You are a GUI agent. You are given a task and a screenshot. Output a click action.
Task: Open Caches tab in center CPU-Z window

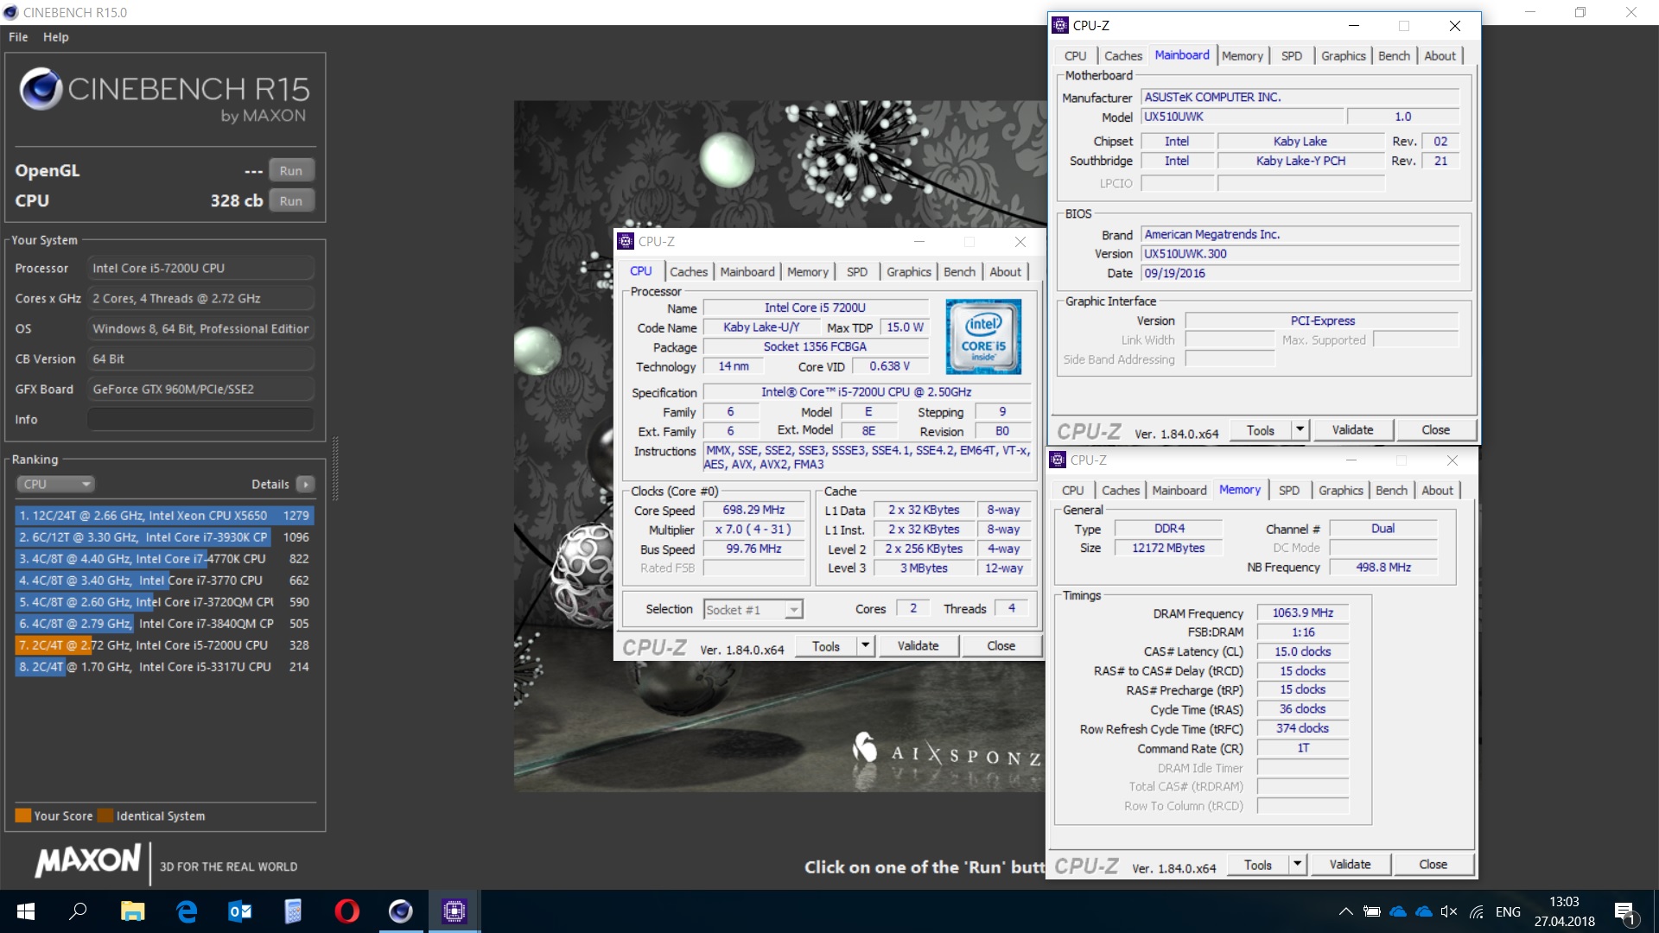pos(689,272)
